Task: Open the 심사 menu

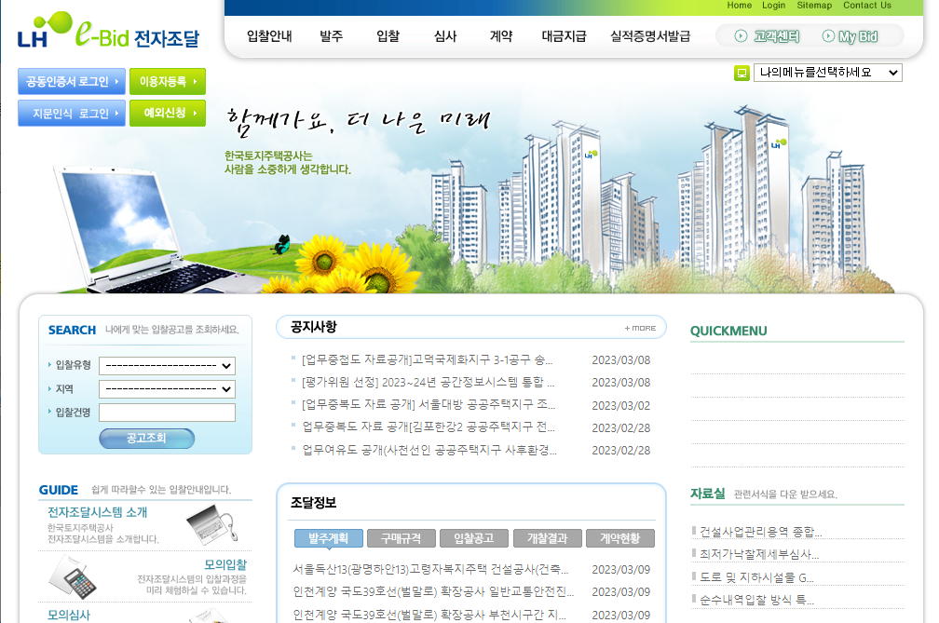Action: point(445,36)
